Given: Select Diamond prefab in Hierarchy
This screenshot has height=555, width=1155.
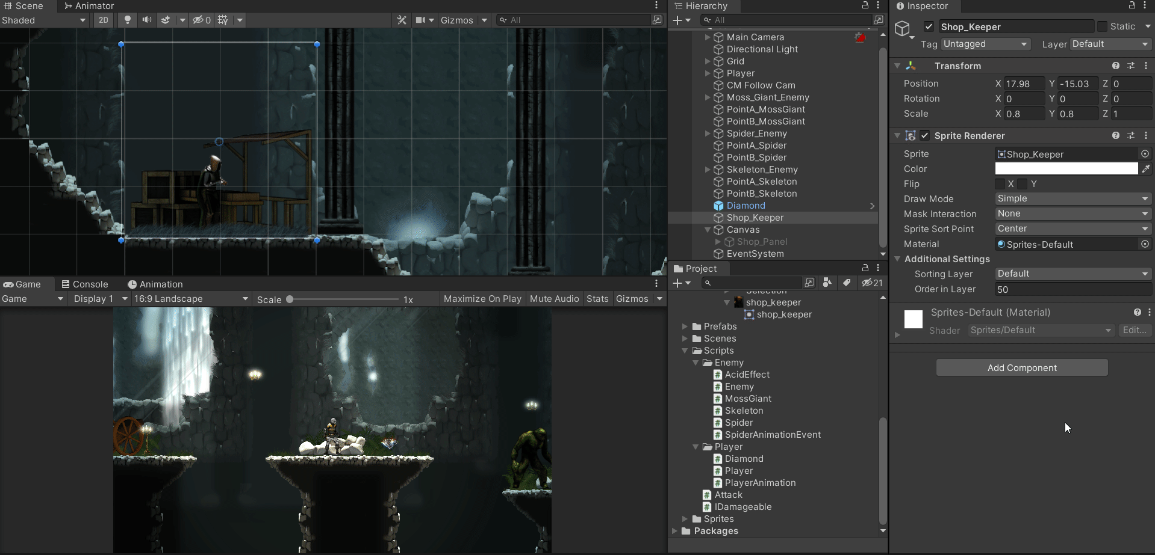Looking at the screenshot, I should [x=746, y=206].
